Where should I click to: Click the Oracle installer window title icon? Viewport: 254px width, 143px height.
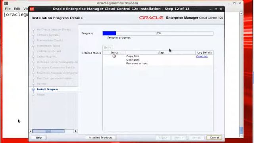tap(32, 9)
